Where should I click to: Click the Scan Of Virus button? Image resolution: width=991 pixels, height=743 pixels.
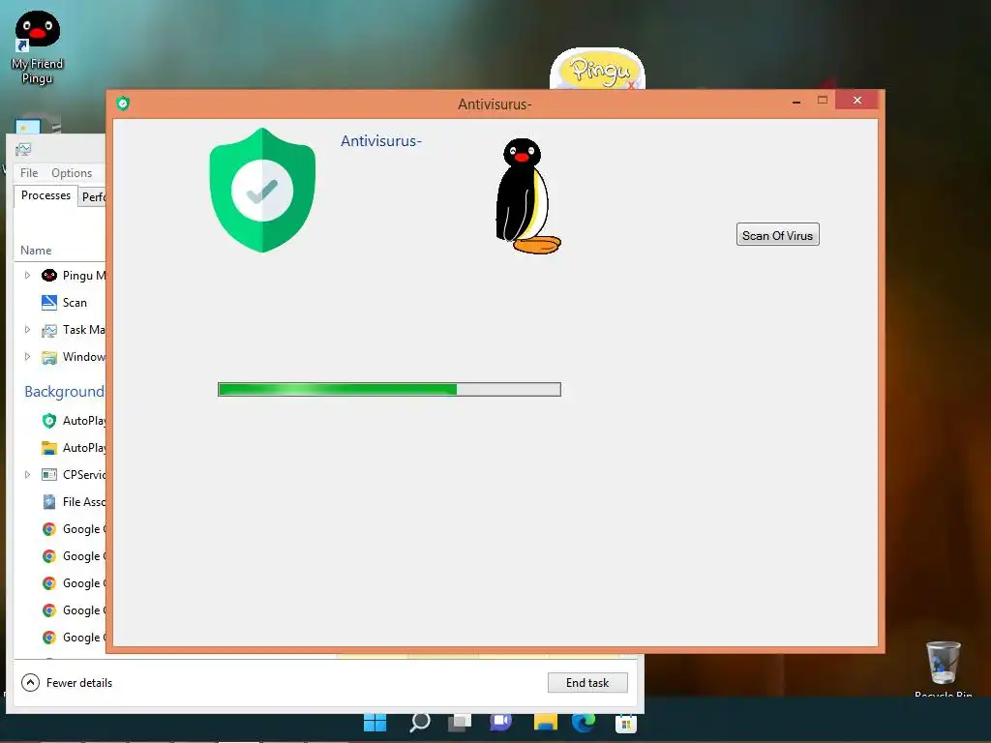(x=777, y=235)
